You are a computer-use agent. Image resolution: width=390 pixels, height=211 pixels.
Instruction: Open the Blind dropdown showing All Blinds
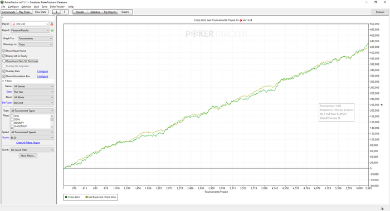tap(33, 97)
